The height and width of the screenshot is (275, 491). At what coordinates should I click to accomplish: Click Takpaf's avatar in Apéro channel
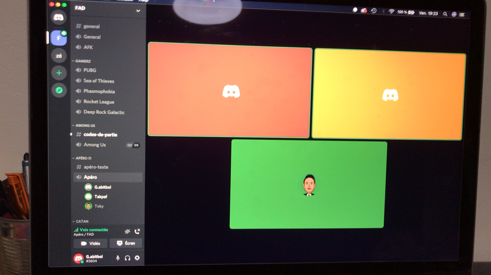click(x=88, y=197)
